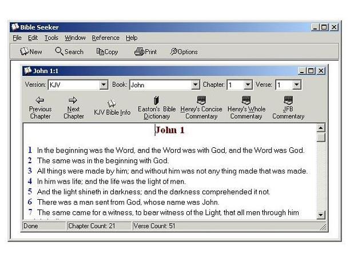Click verse 4 'In him was life'
Screen dimensions: 350x262
[112, 182]
